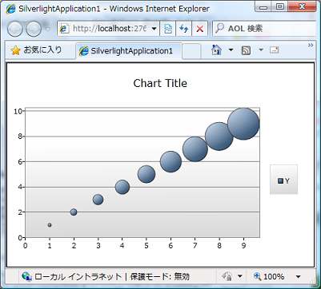The image size is (321, 289).
Task: Click the bubble at x 3
Action: pos(98,200)
